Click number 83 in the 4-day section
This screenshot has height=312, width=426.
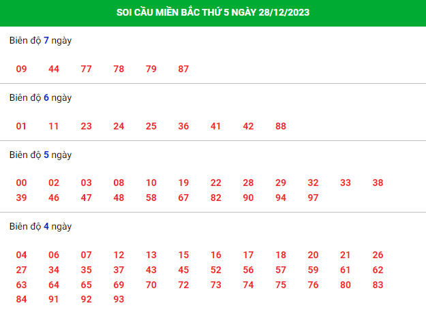[x=378, y=285]
